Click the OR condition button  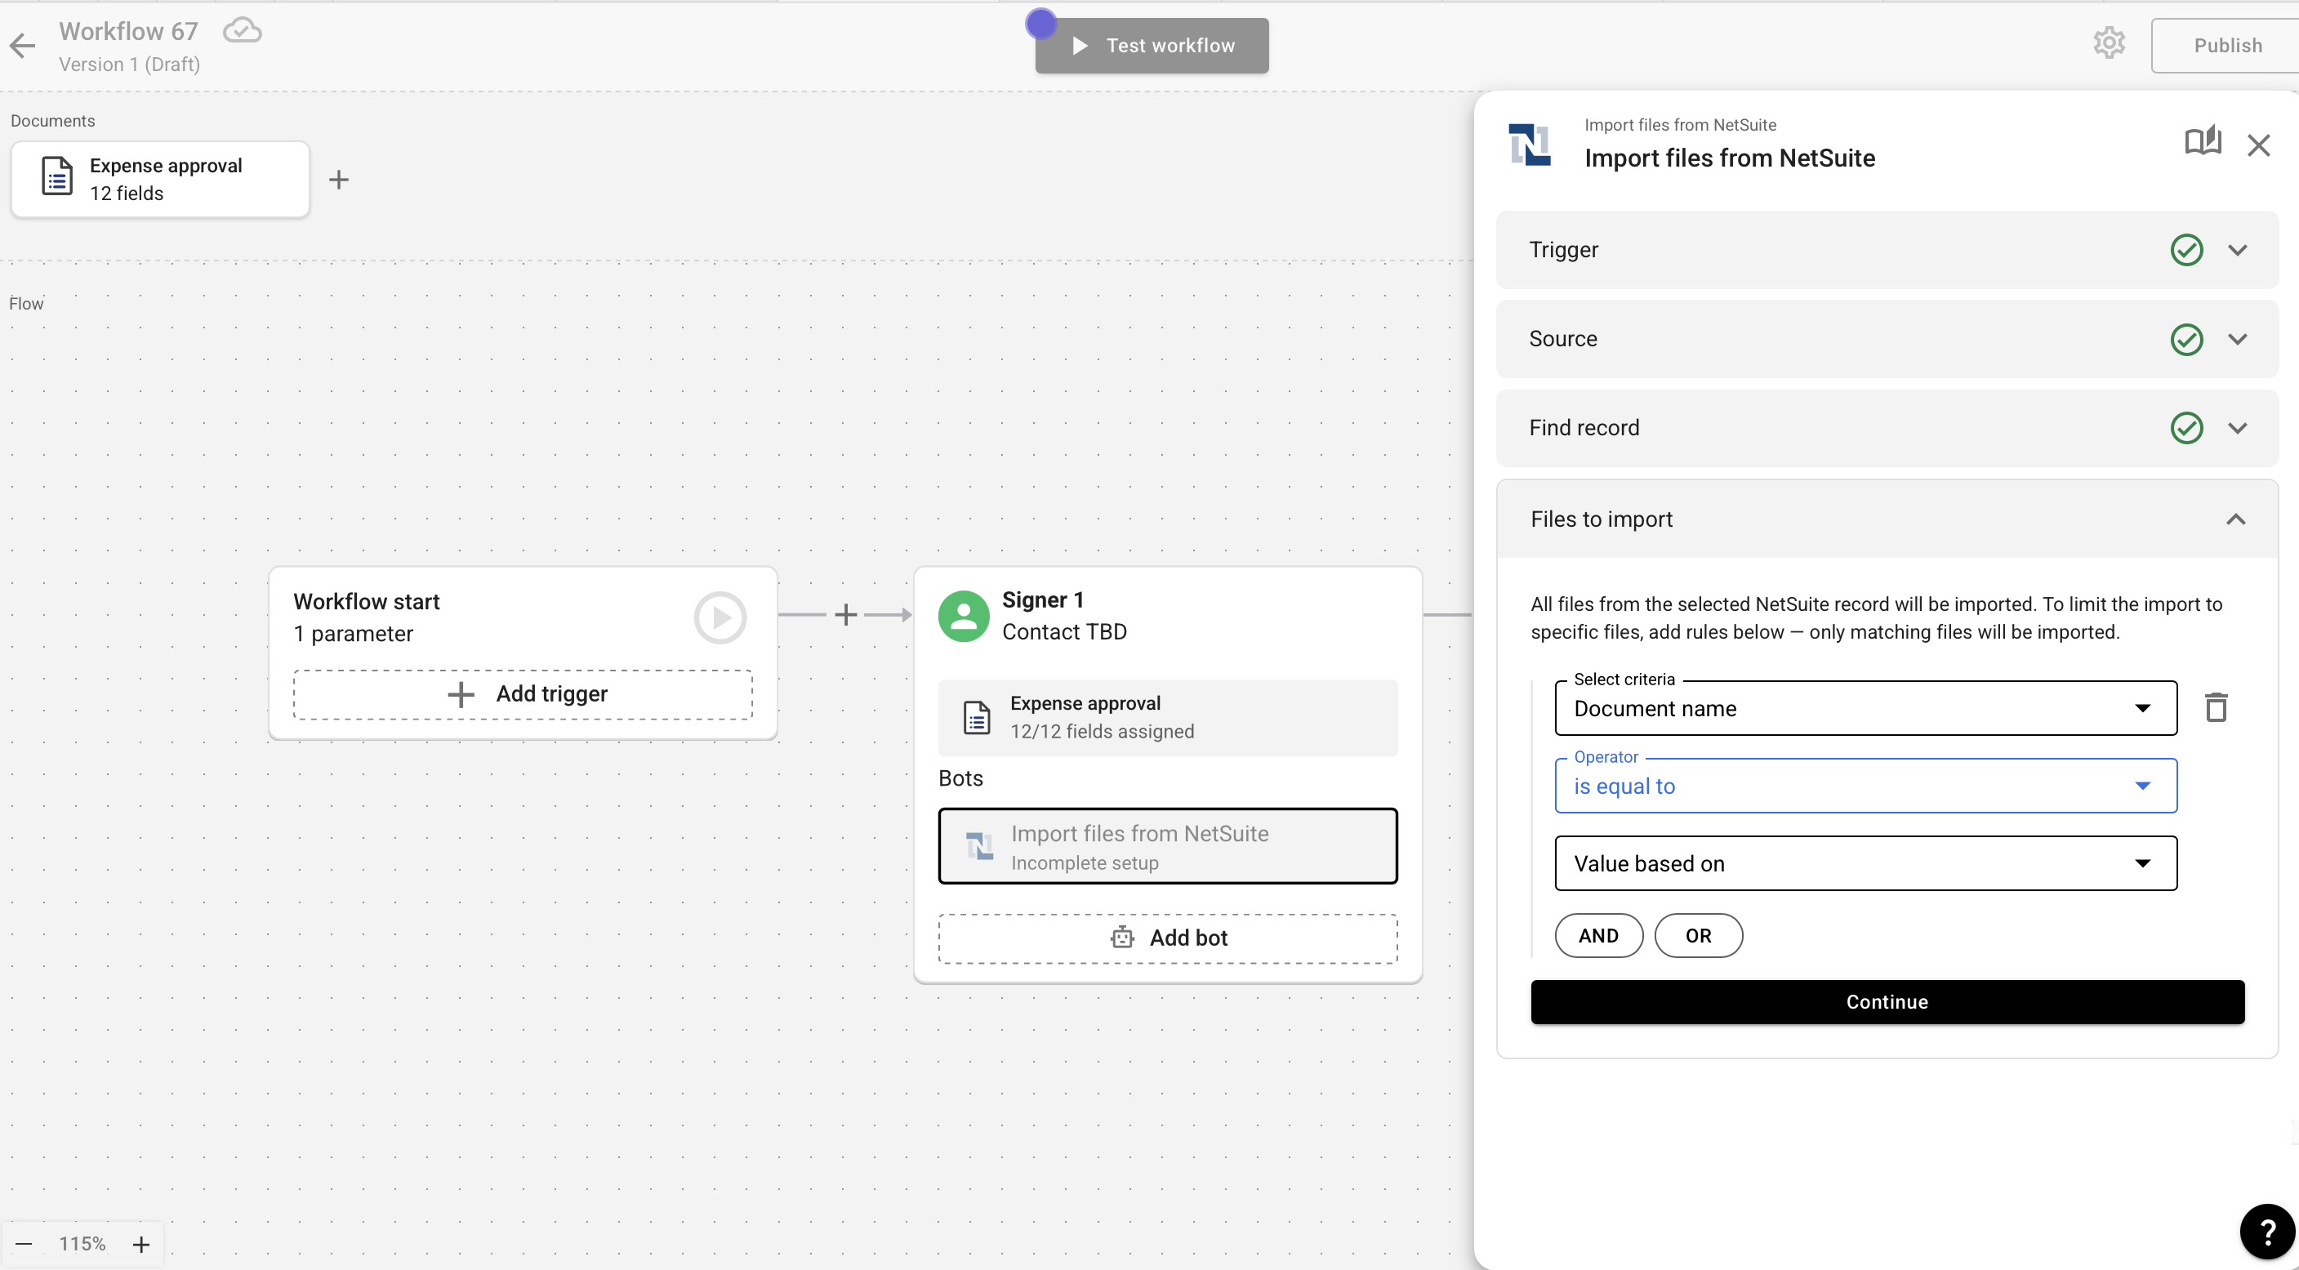coord(1699,935)
